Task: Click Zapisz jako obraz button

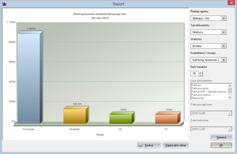Action: pyautogui.click(x=176, y=145)
